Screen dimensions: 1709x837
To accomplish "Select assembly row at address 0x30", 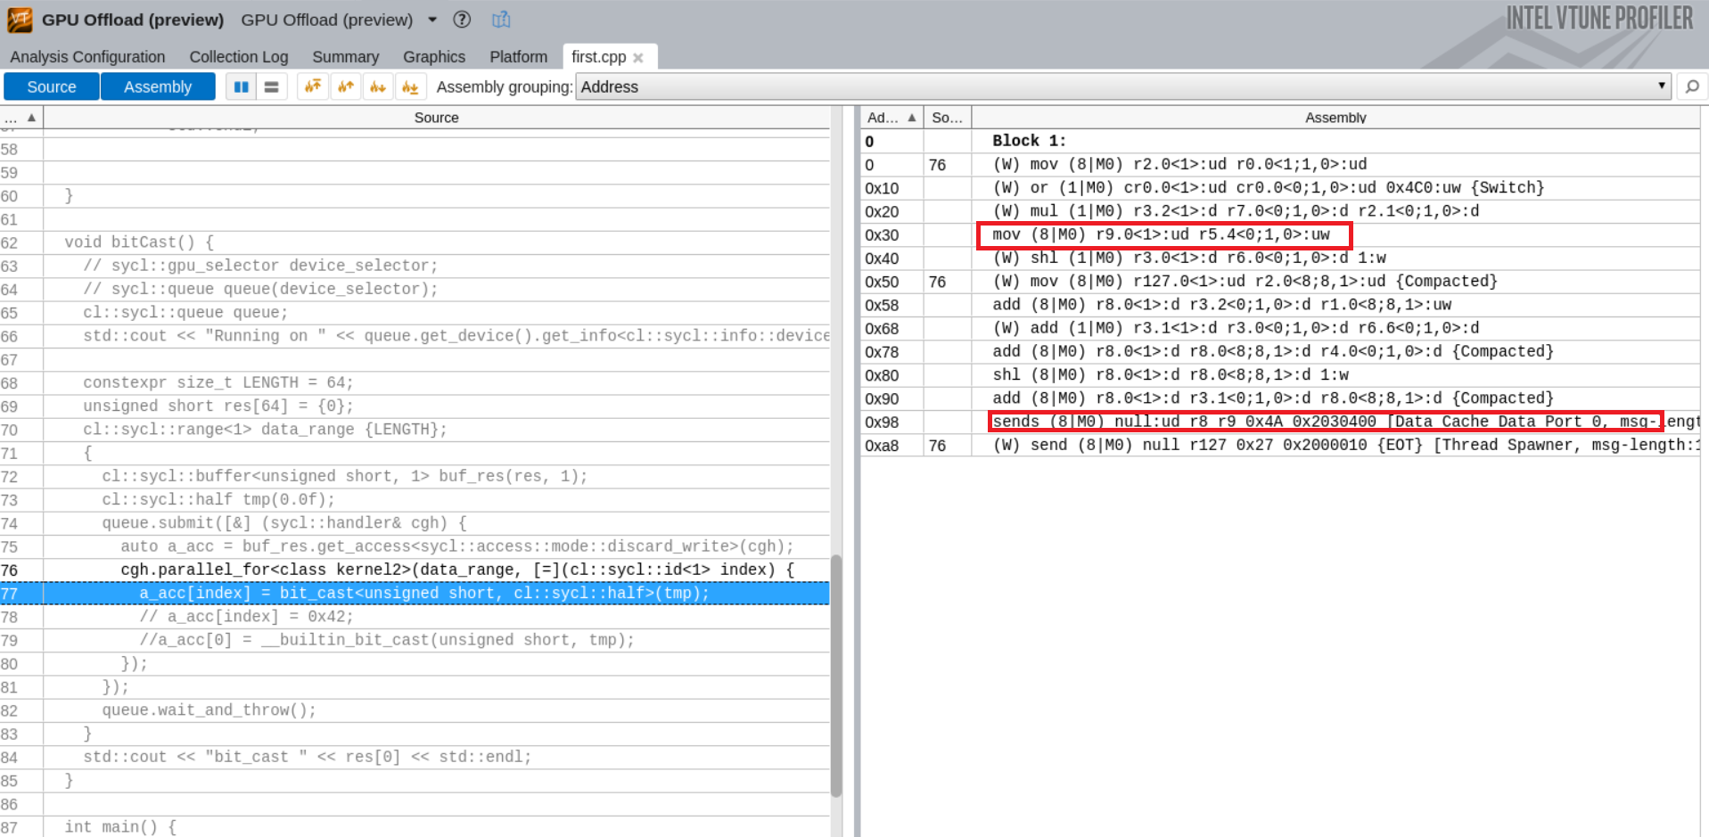I will click(x=1280, y=234).
